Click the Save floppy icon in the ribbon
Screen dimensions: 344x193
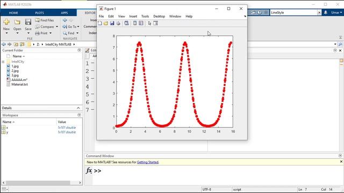(x=28, y=22)
